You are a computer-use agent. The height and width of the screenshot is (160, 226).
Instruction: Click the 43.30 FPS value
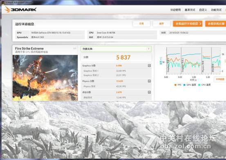121,86
